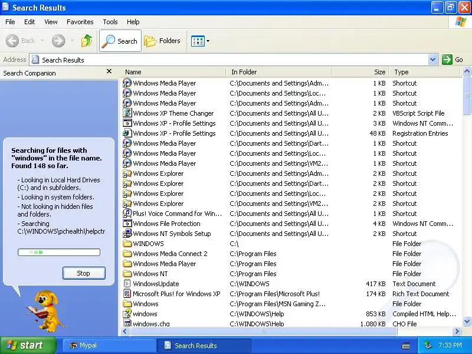This screenshot has width=472, height=354.
Task: Open the Edit menu
Action: tap(29, 22)
